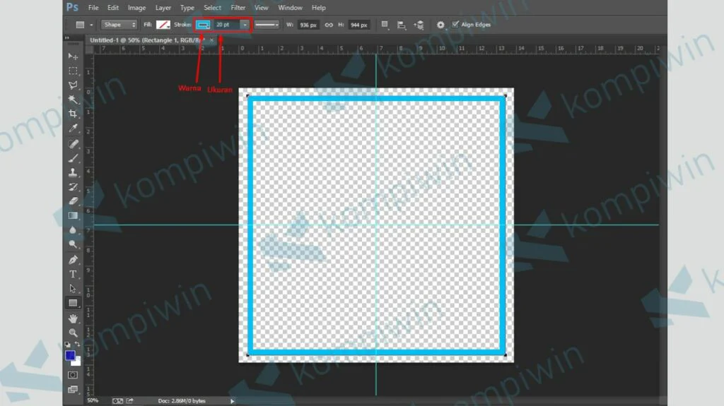724x406 pixels.
Task: Open the Shape tool mode dropdown
Action: [119, 25]
